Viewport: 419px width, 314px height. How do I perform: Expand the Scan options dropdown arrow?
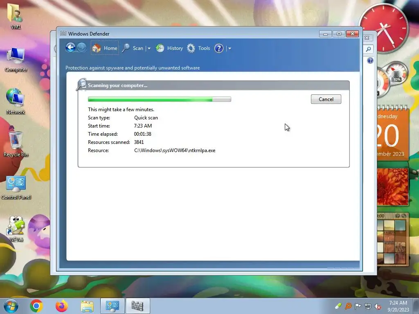point(149,48)
